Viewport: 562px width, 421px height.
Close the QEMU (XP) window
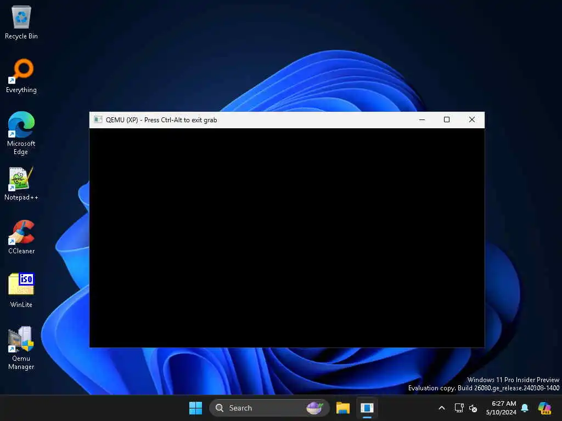click(x=471, y=120)
